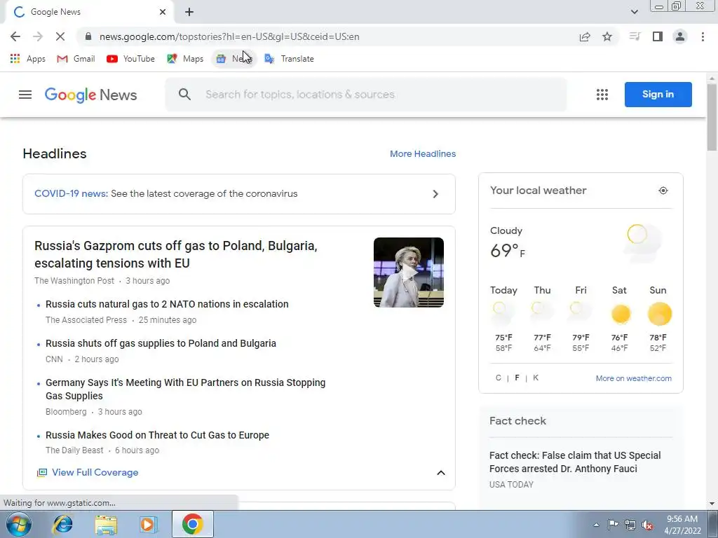Launch Internet Explorer from taskbar
This screenshot has height=538, width=718.
pyautogui.click(x=62, y=524)
